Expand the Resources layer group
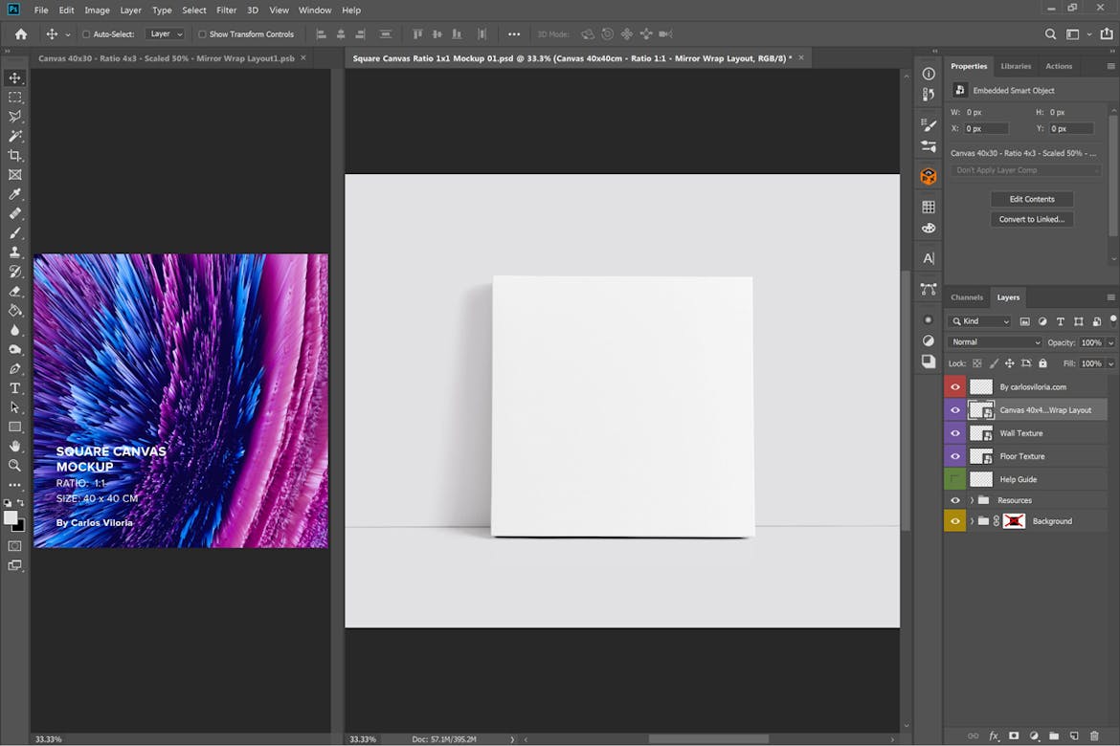The width and height of the screenshot is (1120, 746). pyautogui.click(x=972, y=500)
